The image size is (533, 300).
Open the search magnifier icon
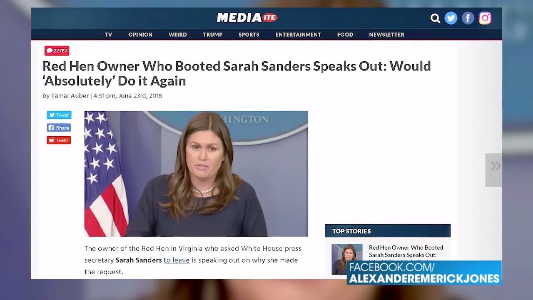pos(435,18)
